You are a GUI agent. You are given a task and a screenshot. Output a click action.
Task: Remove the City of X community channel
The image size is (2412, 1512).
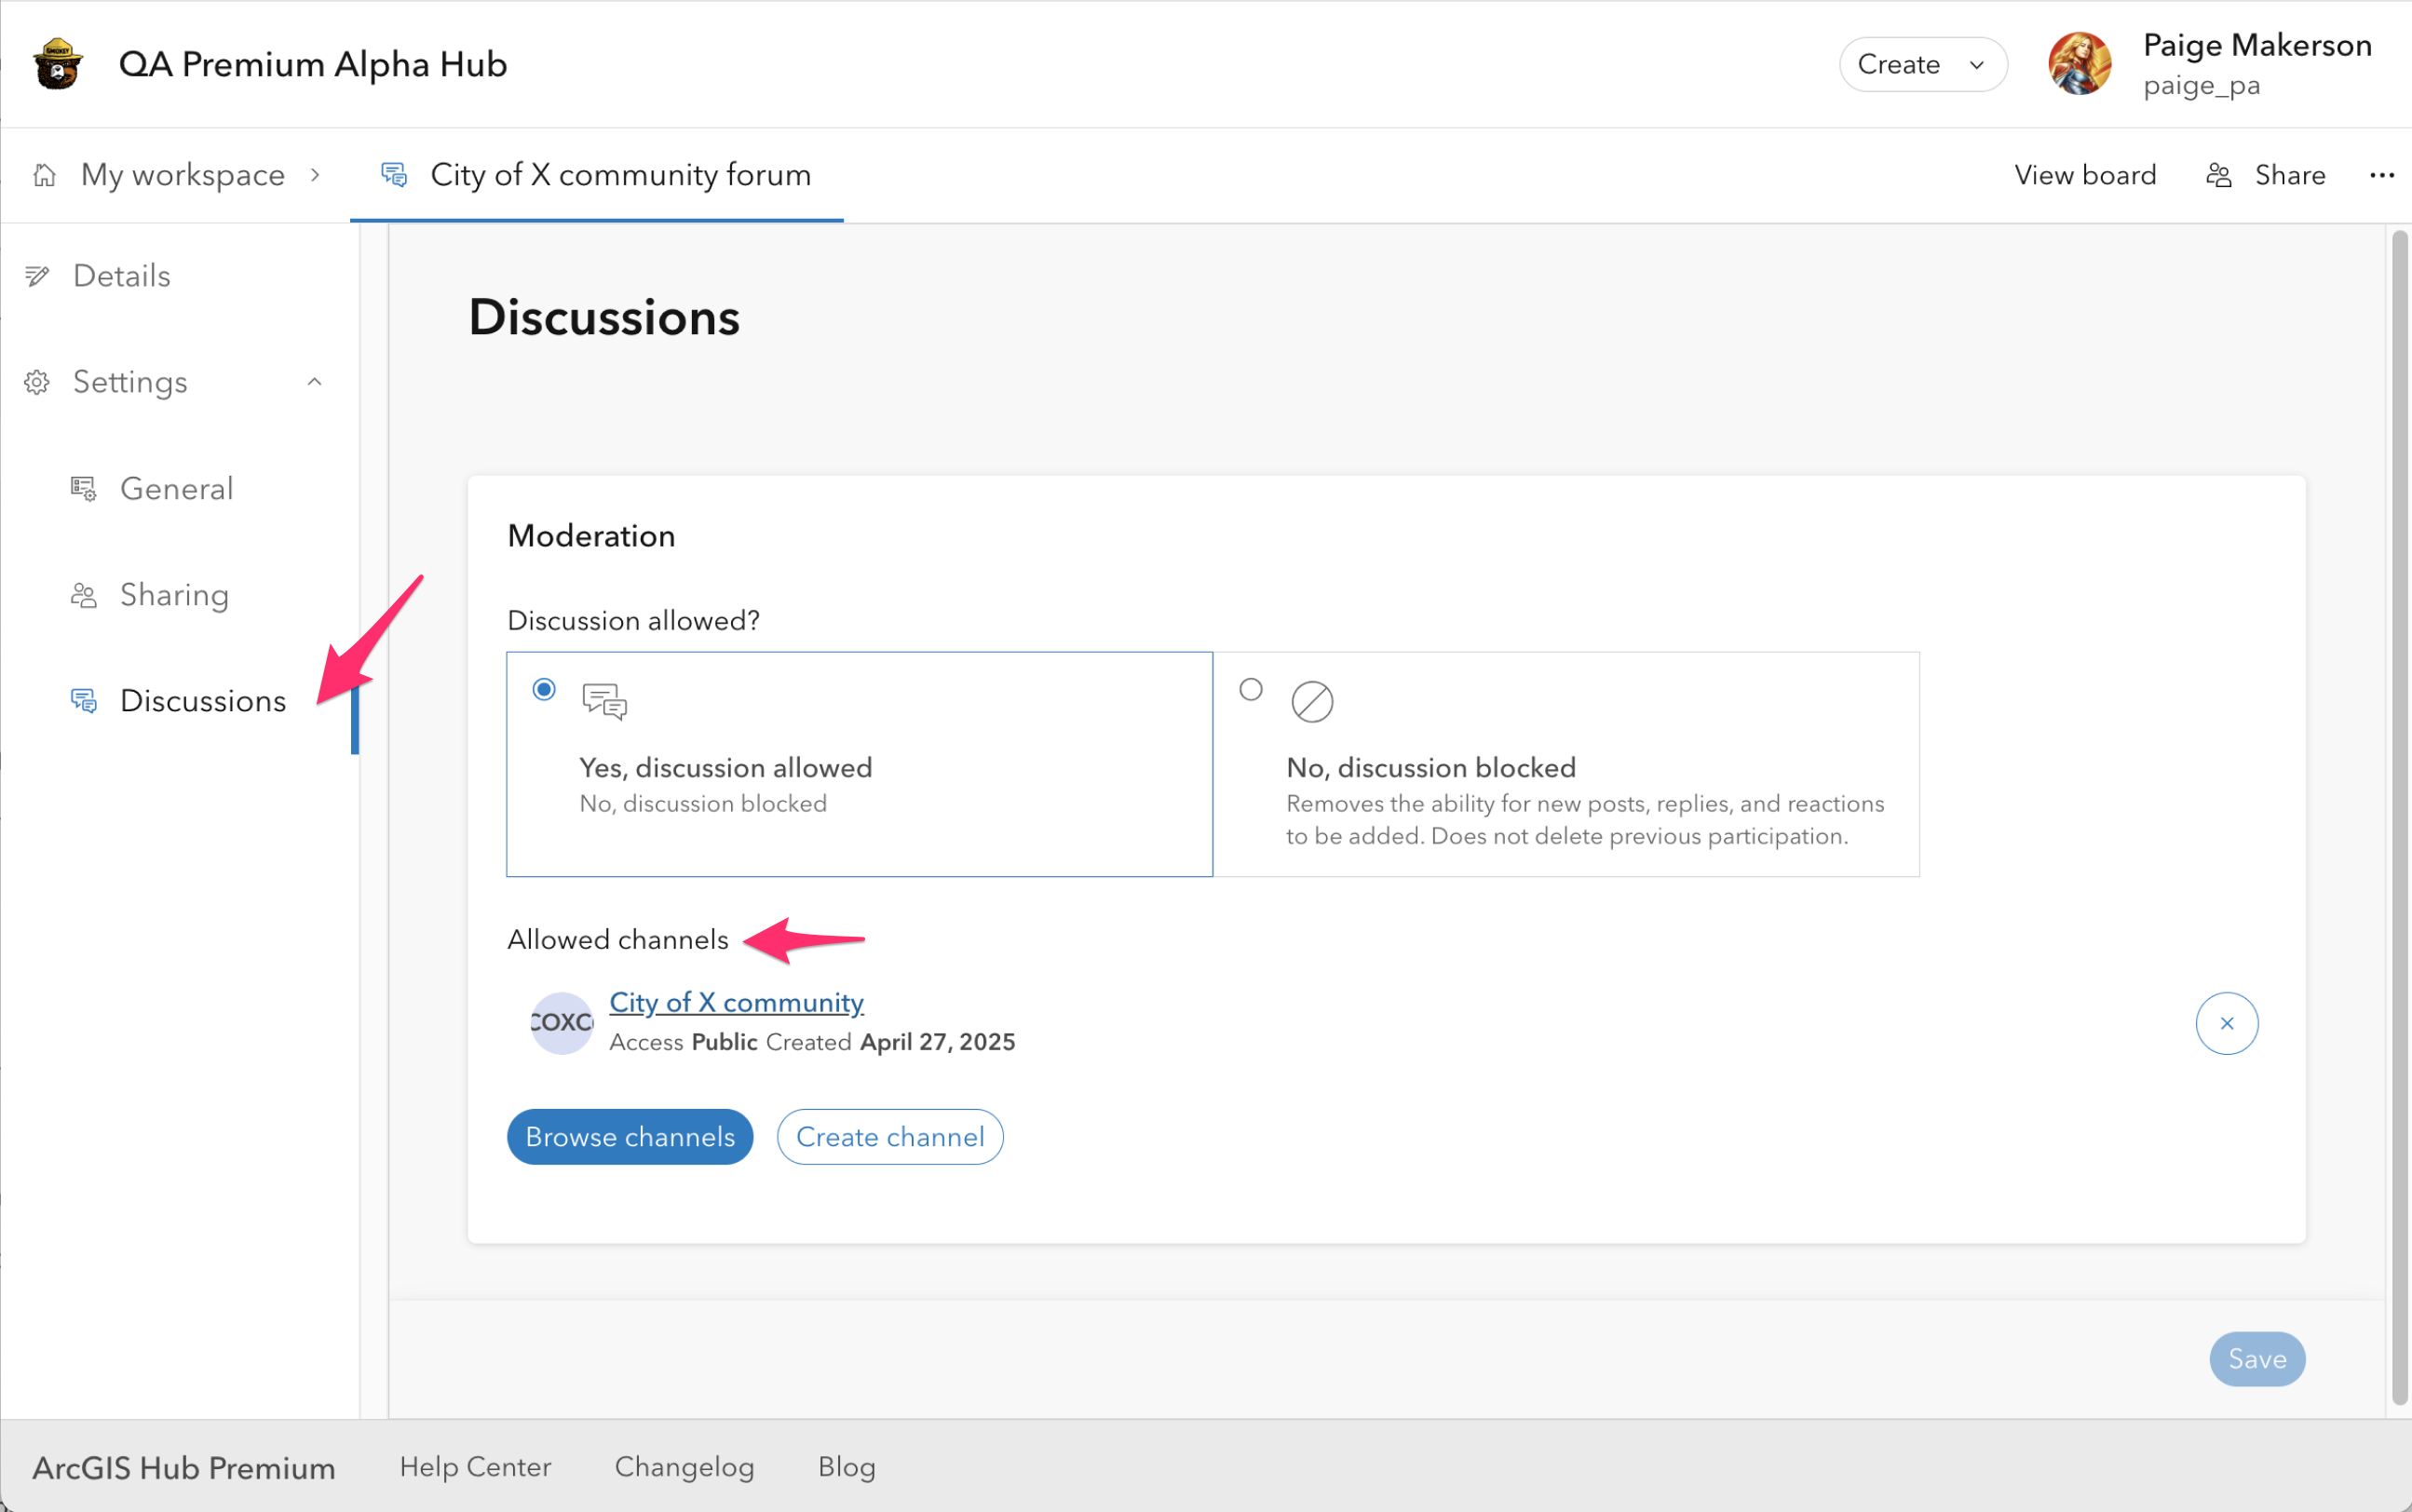coord(2226,1022)
